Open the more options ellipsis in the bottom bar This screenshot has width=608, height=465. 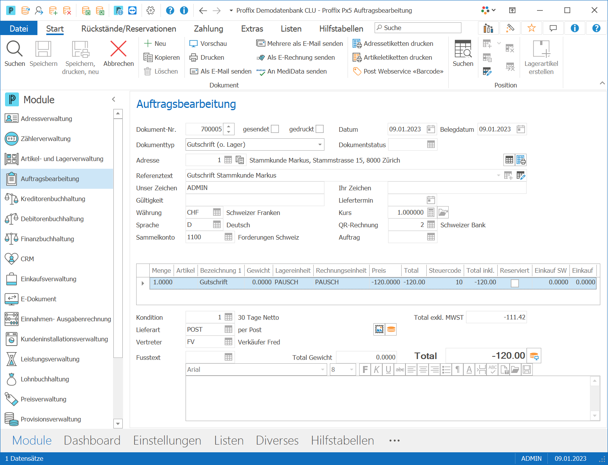click(394, 440)
